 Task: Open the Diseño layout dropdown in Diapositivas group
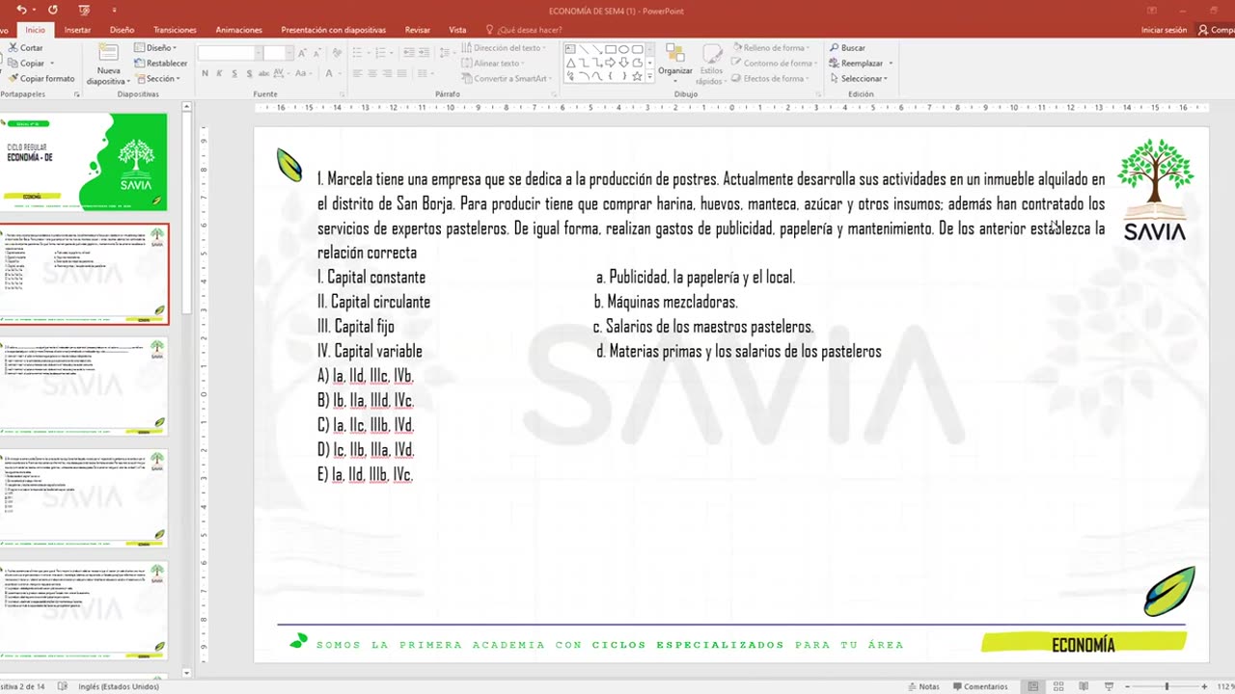point(154,47)
